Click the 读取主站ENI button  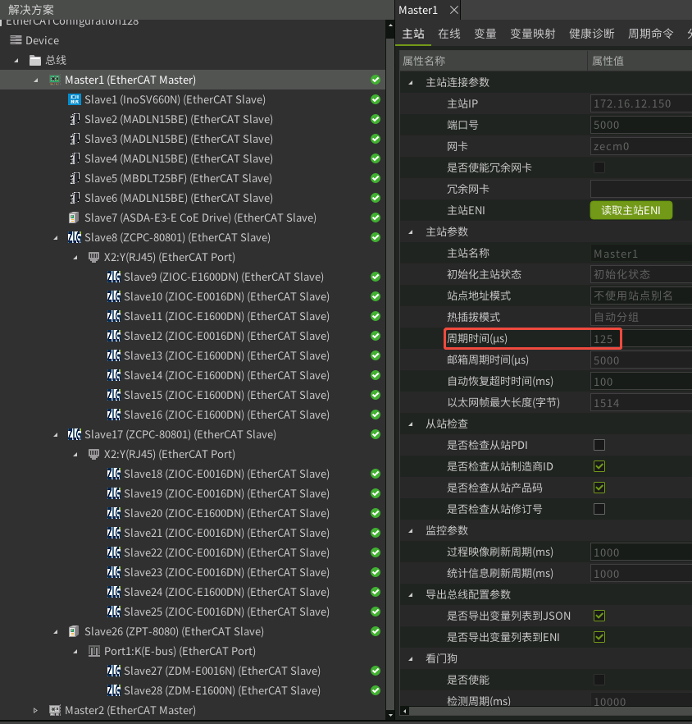coord(631,210)
